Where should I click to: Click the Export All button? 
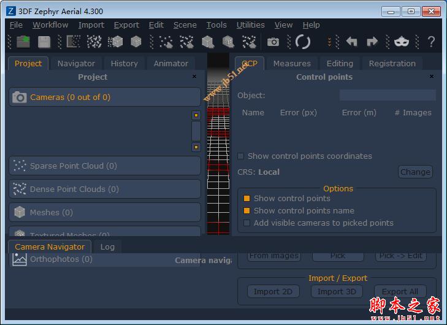point(400,291)
